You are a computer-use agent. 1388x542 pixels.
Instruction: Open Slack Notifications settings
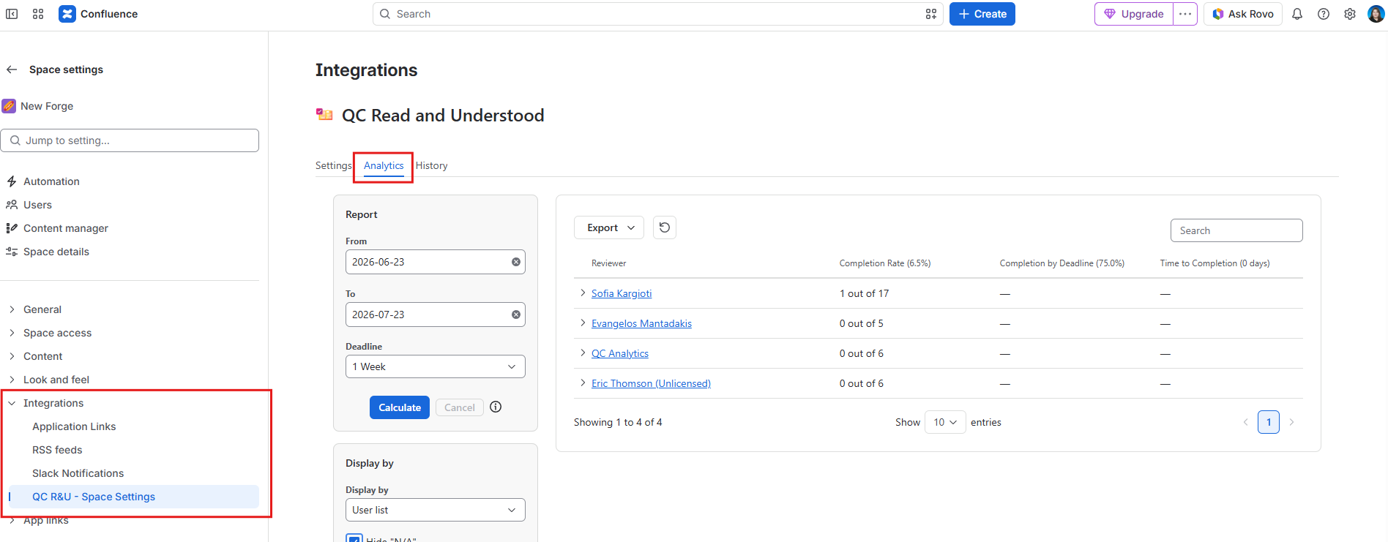click(x=78, y=473)
